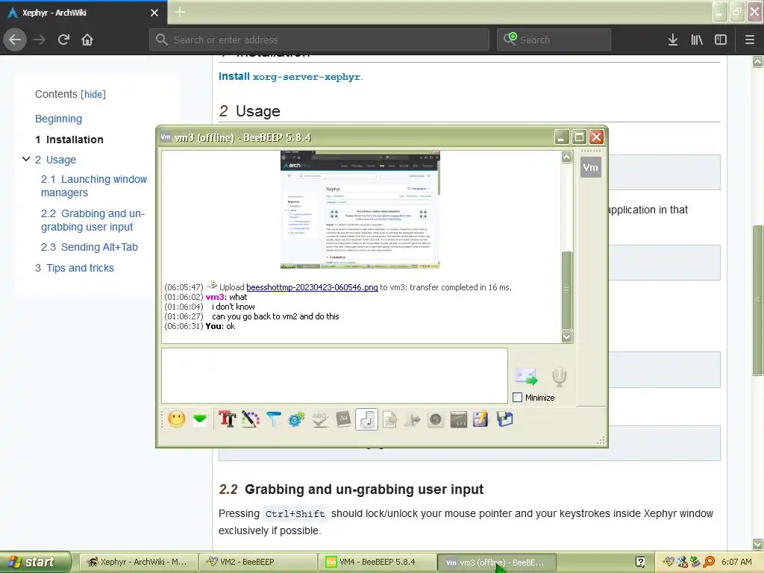This screenshot has height=573, width=764.
Task: Open the browser hamburger menu
Action: coord(750,40)
